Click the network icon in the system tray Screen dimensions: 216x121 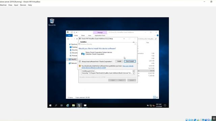151,106
